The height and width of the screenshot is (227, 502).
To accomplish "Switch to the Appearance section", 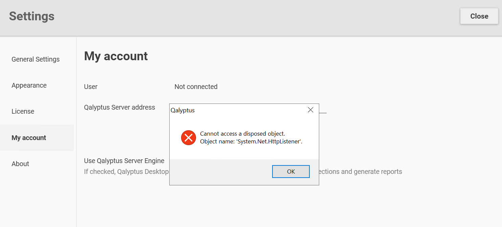I will (x=29, y=85).
